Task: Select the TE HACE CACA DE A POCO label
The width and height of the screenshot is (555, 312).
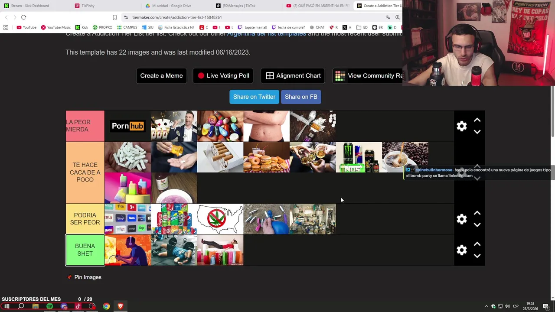Action: pos(85,172)
